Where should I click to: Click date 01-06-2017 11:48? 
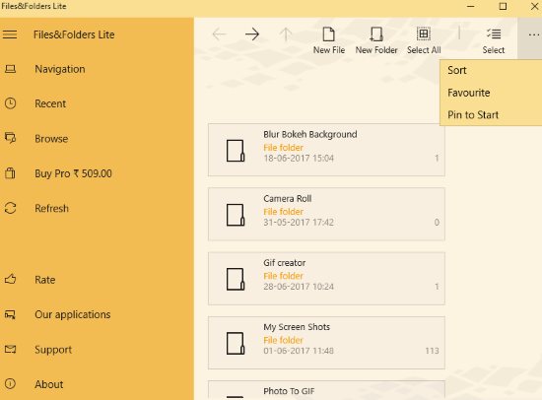click(299, 351)
